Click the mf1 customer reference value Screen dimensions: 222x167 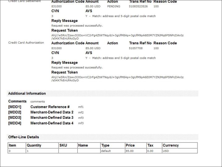pyautogui.click(x=81, y=107)
